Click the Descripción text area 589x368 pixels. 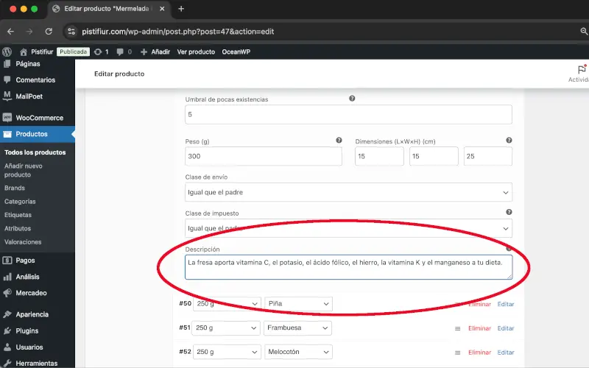pyautogui.click(x=348, y=267)
